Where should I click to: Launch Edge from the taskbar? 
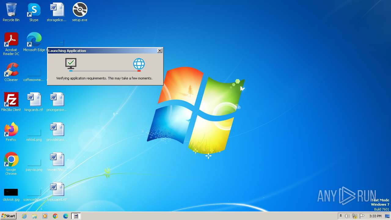(x=66, y=216)
